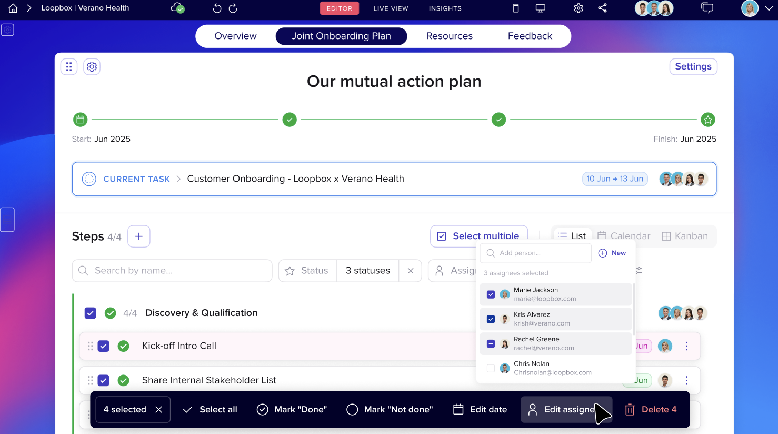Viewport: 778px width, 434px height.
Task: Click the Settings button on the plan
Action: click(x=693, y=66)
